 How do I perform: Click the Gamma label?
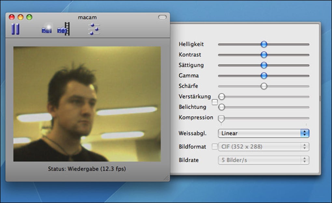pos(189,75)
